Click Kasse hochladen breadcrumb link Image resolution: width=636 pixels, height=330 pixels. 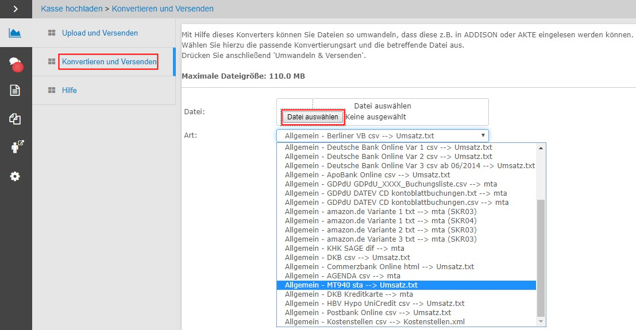72,9
